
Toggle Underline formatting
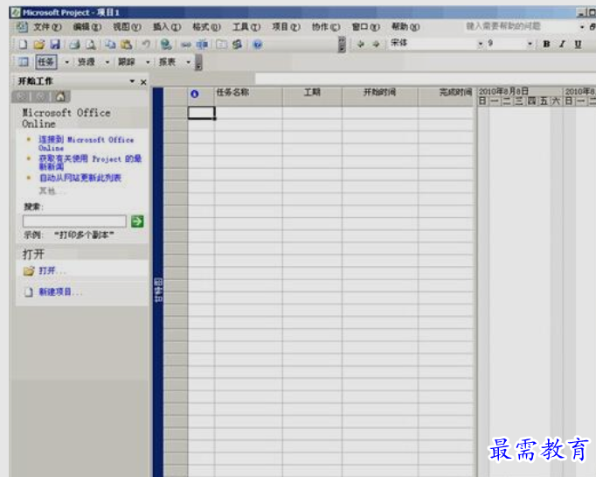click(578, 44)
